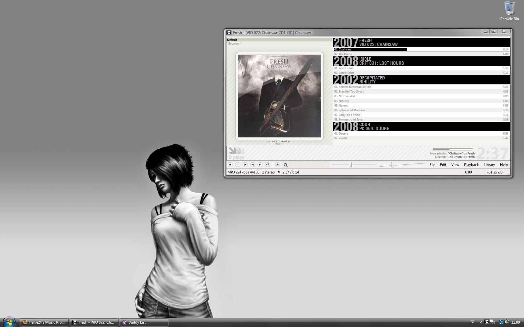Image resolution: width=524 pixels, height=327 pixels.
Task: Click the magnifier search icon
Action: [286, 165]
